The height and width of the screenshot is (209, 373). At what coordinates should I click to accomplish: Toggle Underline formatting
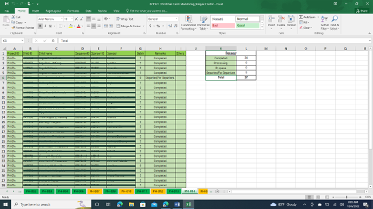pos(50,26)
